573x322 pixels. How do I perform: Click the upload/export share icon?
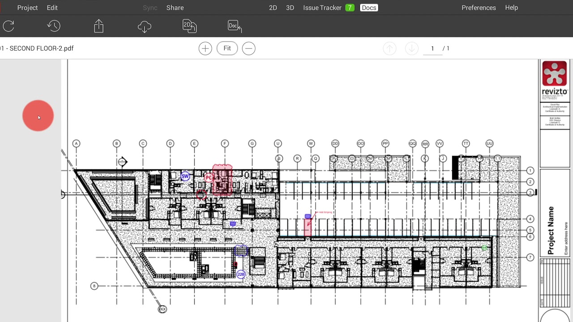point(99,26)
